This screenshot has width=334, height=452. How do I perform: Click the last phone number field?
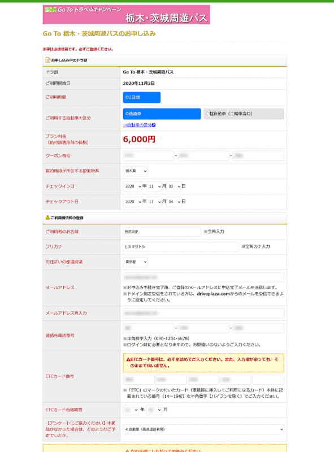(x=258, y=328)
